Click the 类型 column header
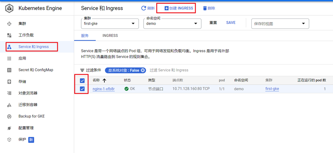The height and width of the screenshot is (153, 333). coord(152,80)
